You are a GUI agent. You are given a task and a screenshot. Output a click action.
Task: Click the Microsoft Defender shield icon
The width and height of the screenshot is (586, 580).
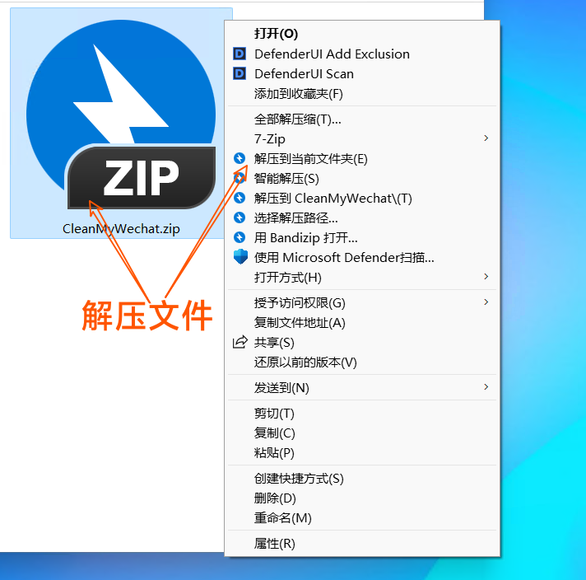coord(240,257)
